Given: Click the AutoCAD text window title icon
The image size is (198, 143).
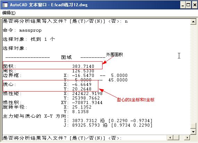Looking at the screenshot, I should click(5, 5).
